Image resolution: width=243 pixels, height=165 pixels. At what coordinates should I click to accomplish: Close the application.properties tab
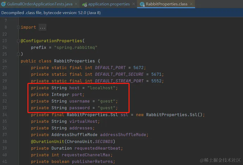[133, 4]
